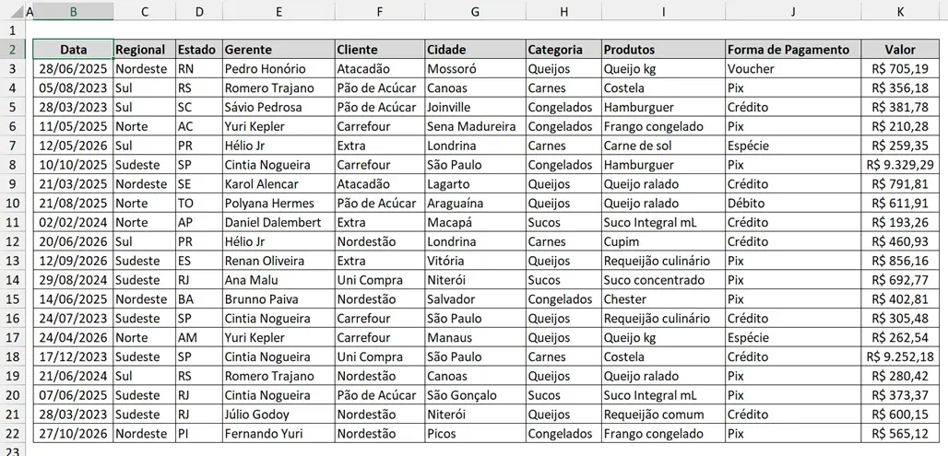This screenshot has width=948, height=456.
Task: Select the Chester product cell
Action: [x=664, y=299]
